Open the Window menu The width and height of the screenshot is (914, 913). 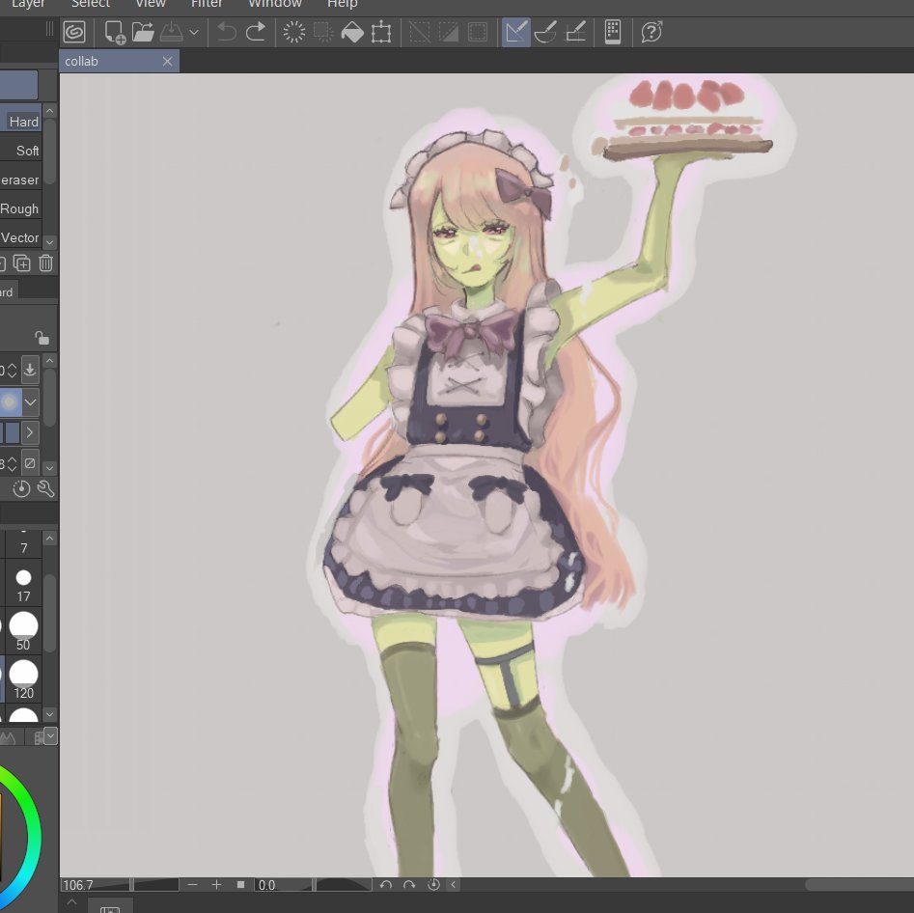coord(275,4)
